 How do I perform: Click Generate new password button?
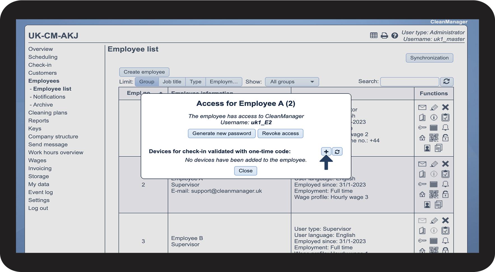[x=222, y=134]
